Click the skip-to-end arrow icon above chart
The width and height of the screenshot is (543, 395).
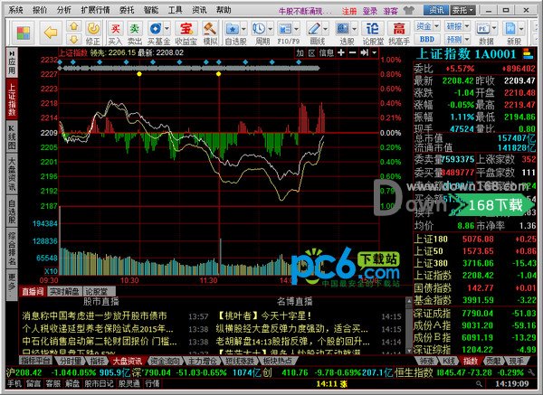[364, 52]
